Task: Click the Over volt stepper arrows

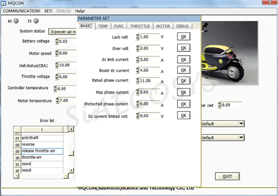Action: click(137, 48)
